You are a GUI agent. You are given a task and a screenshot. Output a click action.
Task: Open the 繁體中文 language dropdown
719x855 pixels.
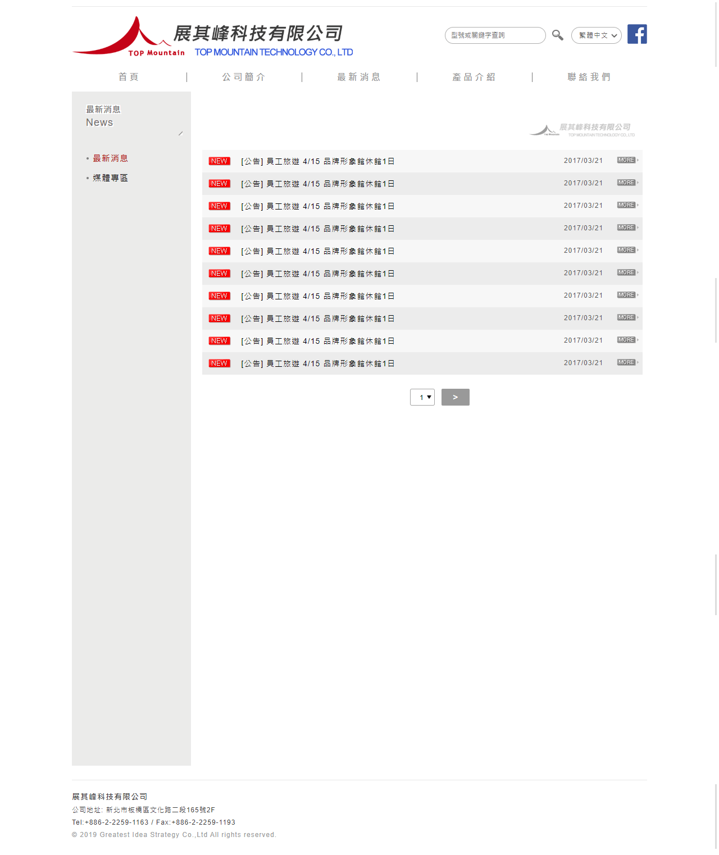point(597,35)
